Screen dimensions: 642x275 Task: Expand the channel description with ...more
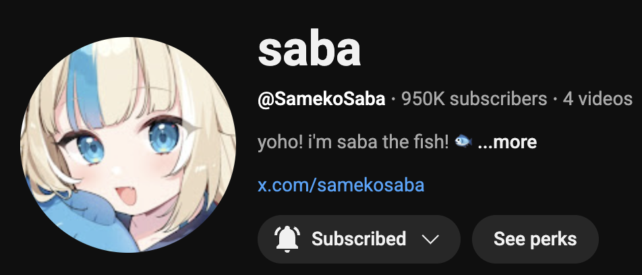(507, 142)
